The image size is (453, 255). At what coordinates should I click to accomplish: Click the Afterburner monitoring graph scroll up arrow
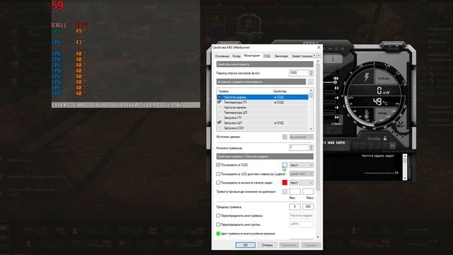point(405,156)
